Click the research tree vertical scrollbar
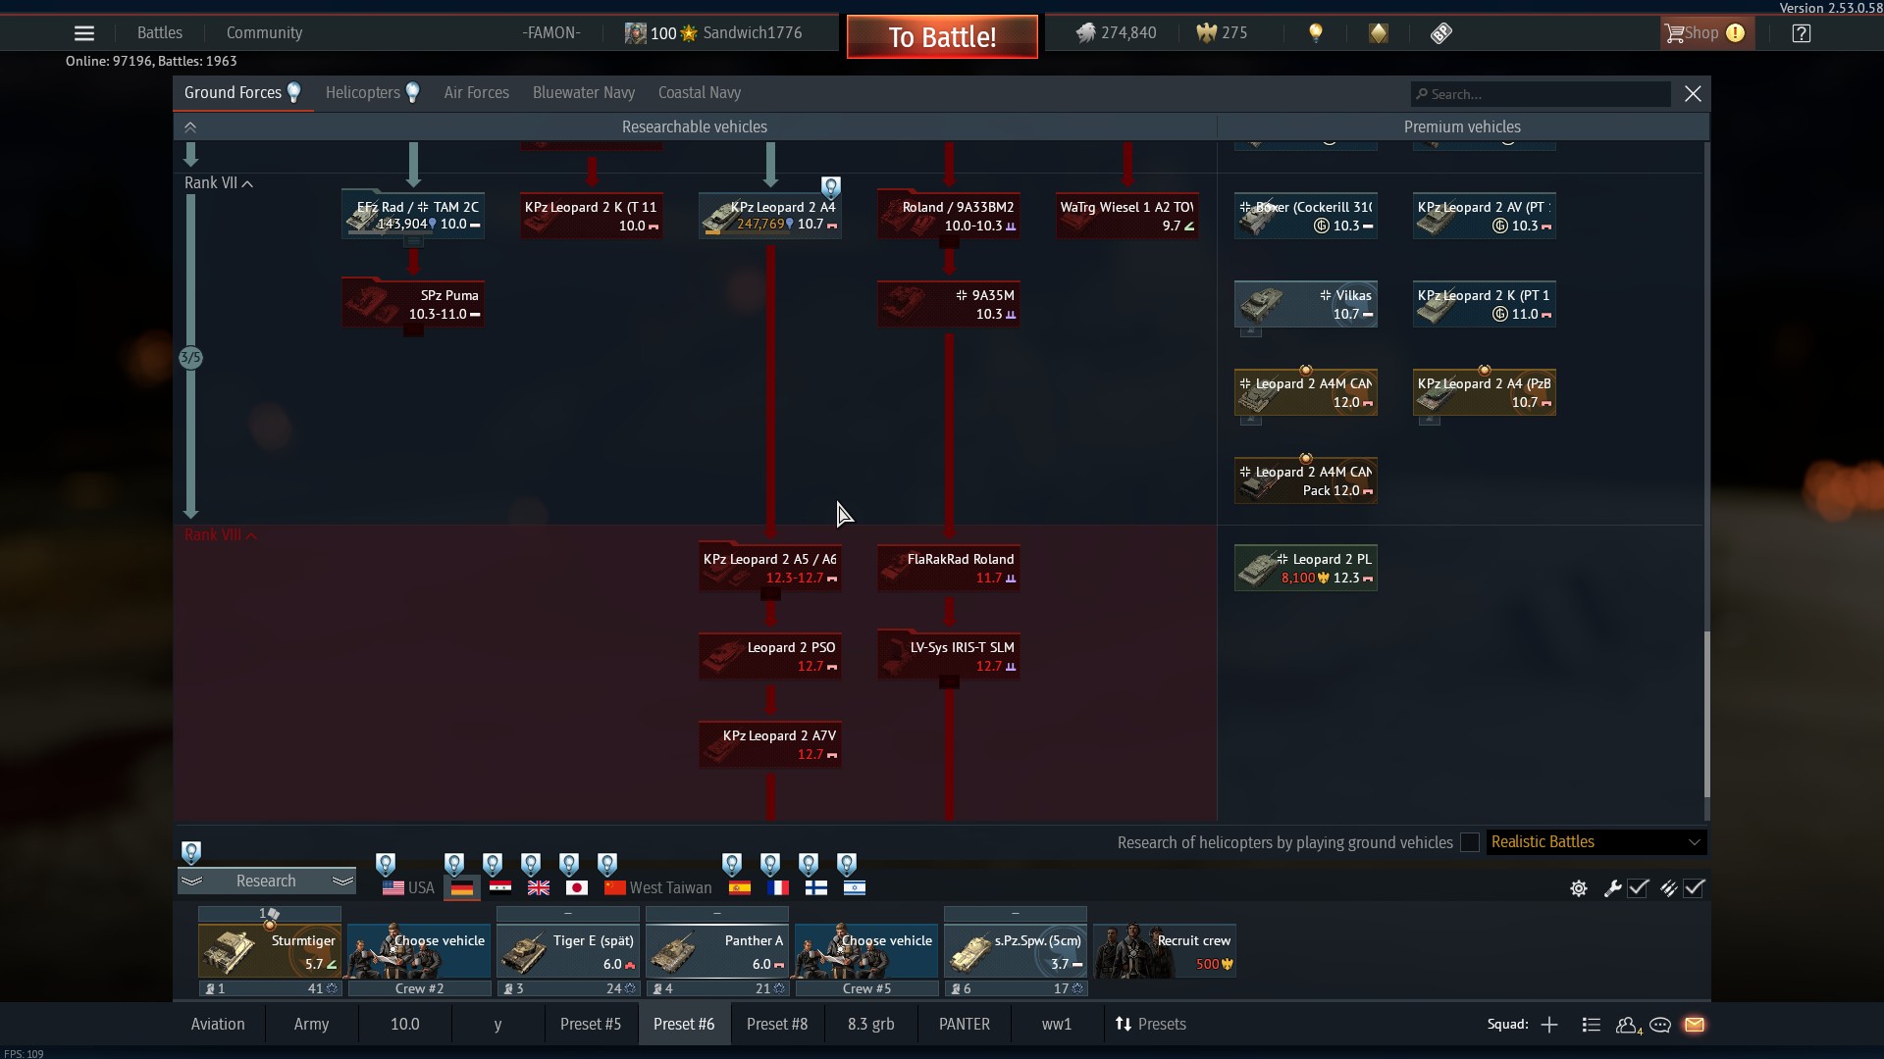The width and height of the screenshot is (1884, 1059). [x=1706, y=713]
